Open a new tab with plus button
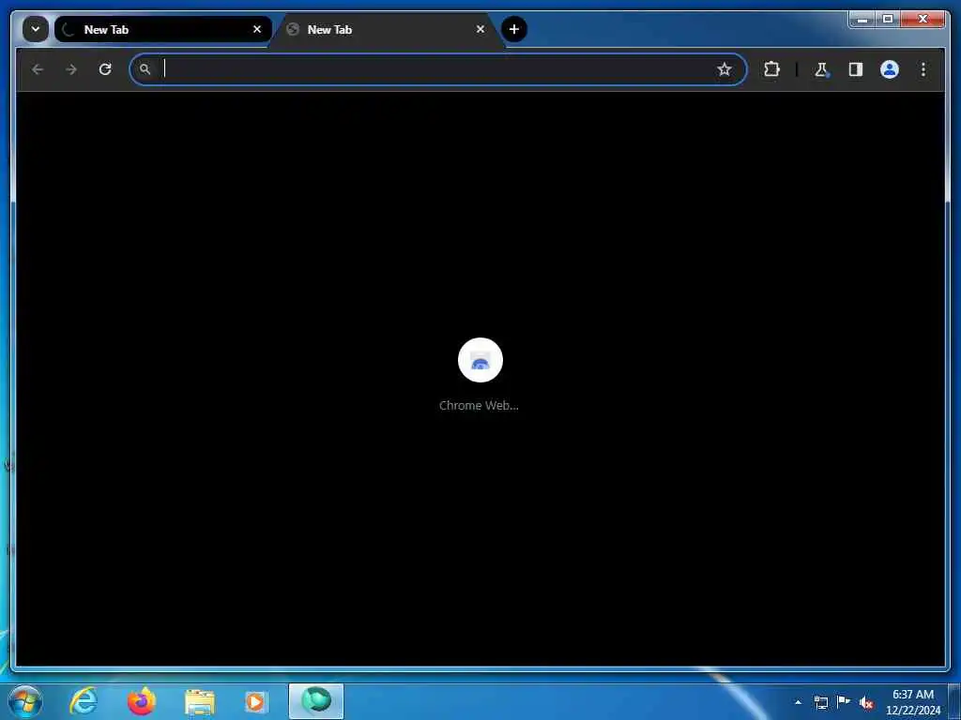 click(x=514, y=29)
